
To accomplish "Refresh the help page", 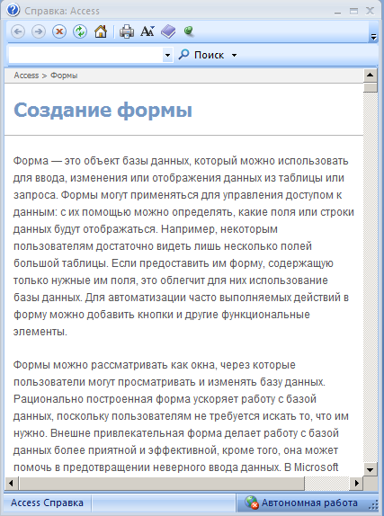I will tap(80, 32).
